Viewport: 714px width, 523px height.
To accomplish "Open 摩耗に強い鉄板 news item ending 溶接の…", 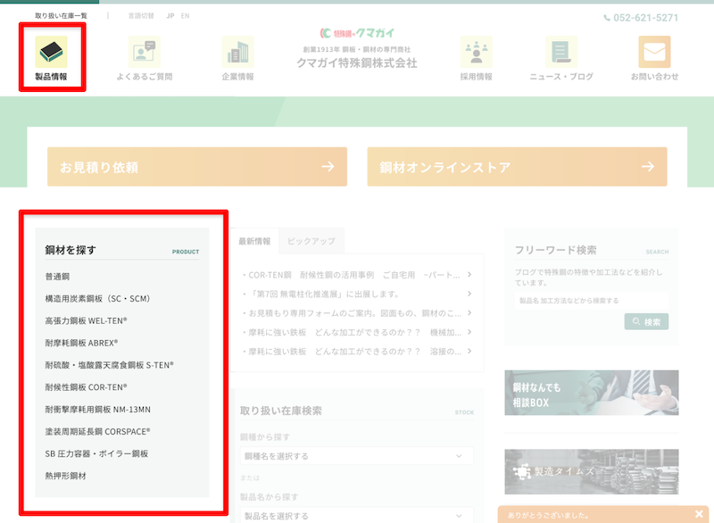I will (353, 351).
